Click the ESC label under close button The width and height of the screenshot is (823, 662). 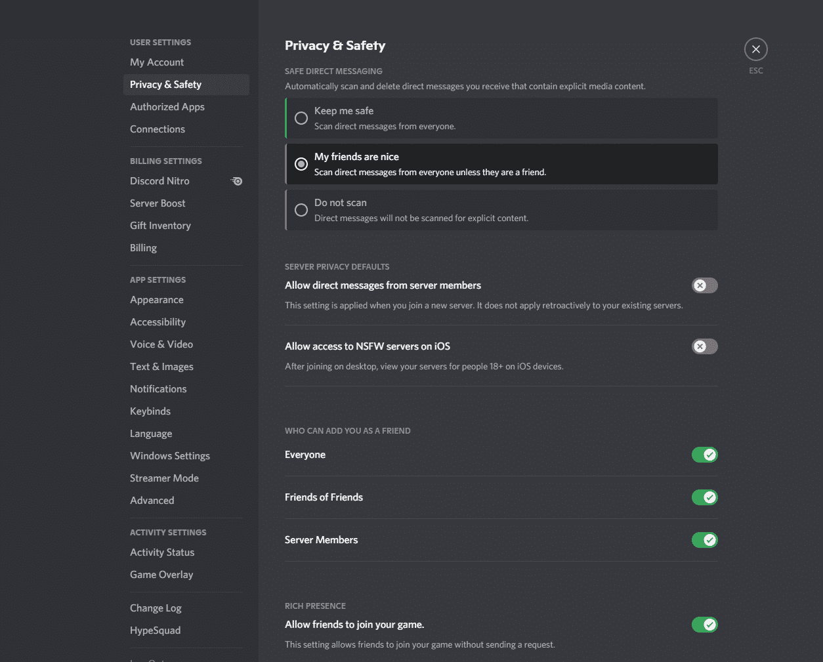coord(756,71)
